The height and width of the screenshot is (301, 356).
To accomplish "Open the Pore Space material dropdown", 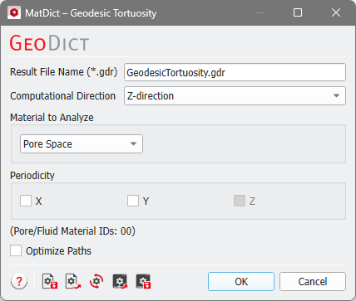I will click(82, 144).
